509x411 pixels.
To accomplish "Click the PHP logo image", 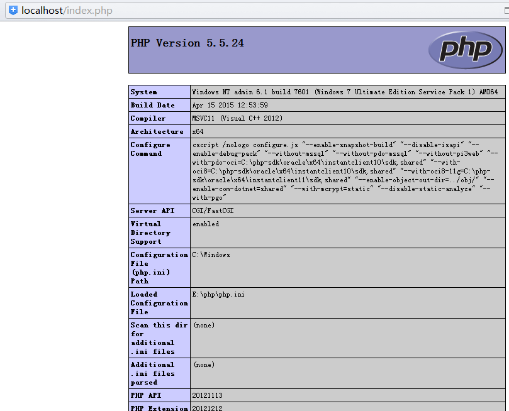I will [465, 50].
